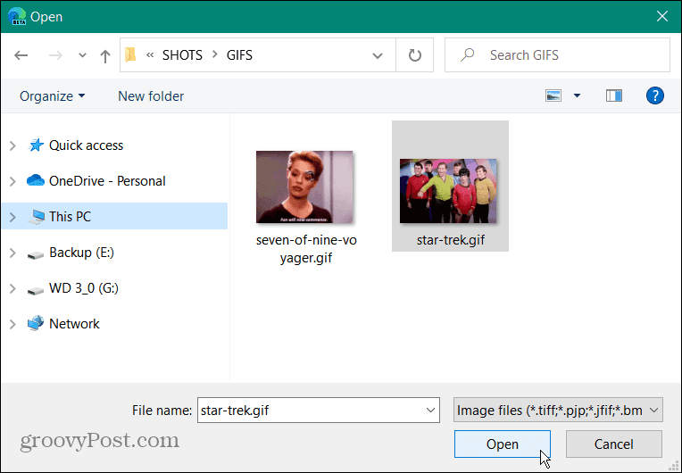Click the WD 3_0 (G:) drive icon

[x=36, y=290]
